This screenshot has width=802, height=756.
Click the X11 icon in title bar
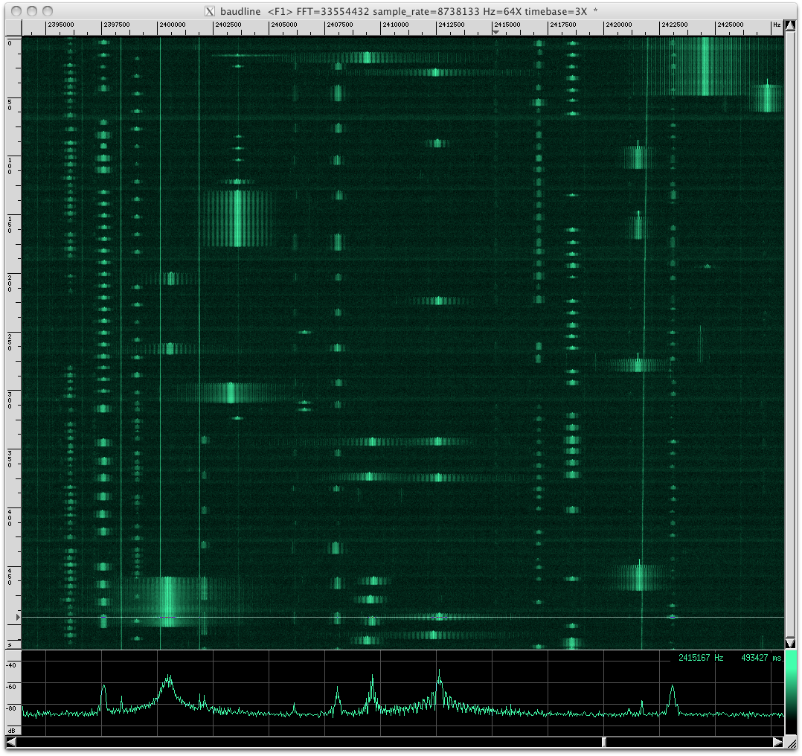[x=210, y=11]
